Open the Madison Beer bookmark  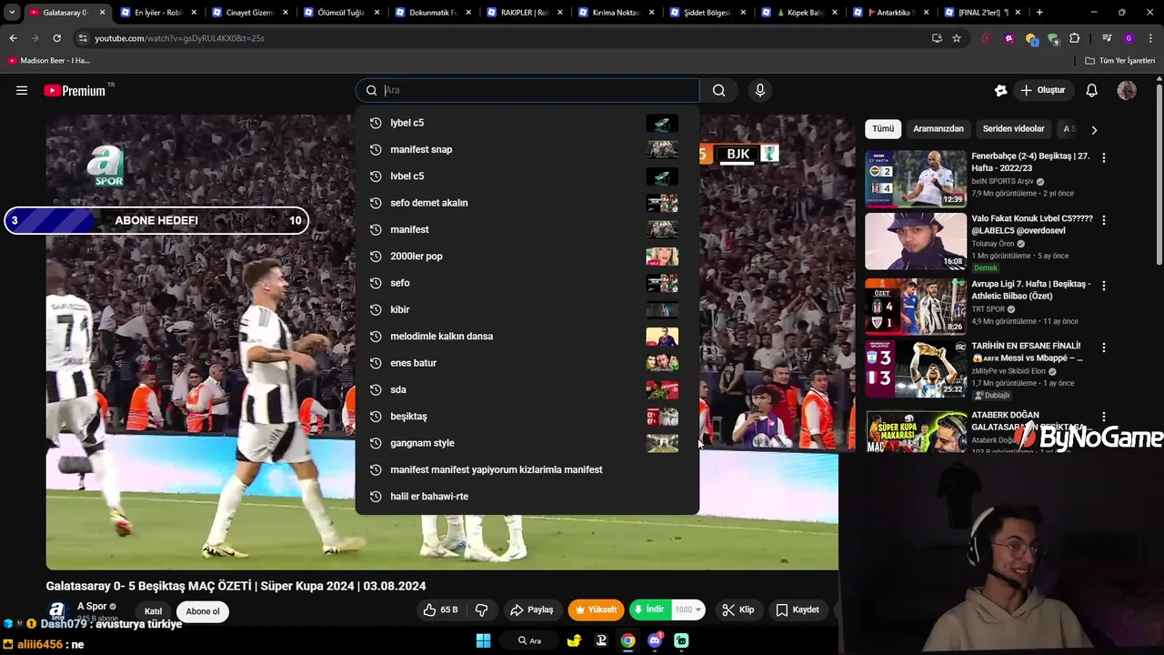[x=48, y=61]
